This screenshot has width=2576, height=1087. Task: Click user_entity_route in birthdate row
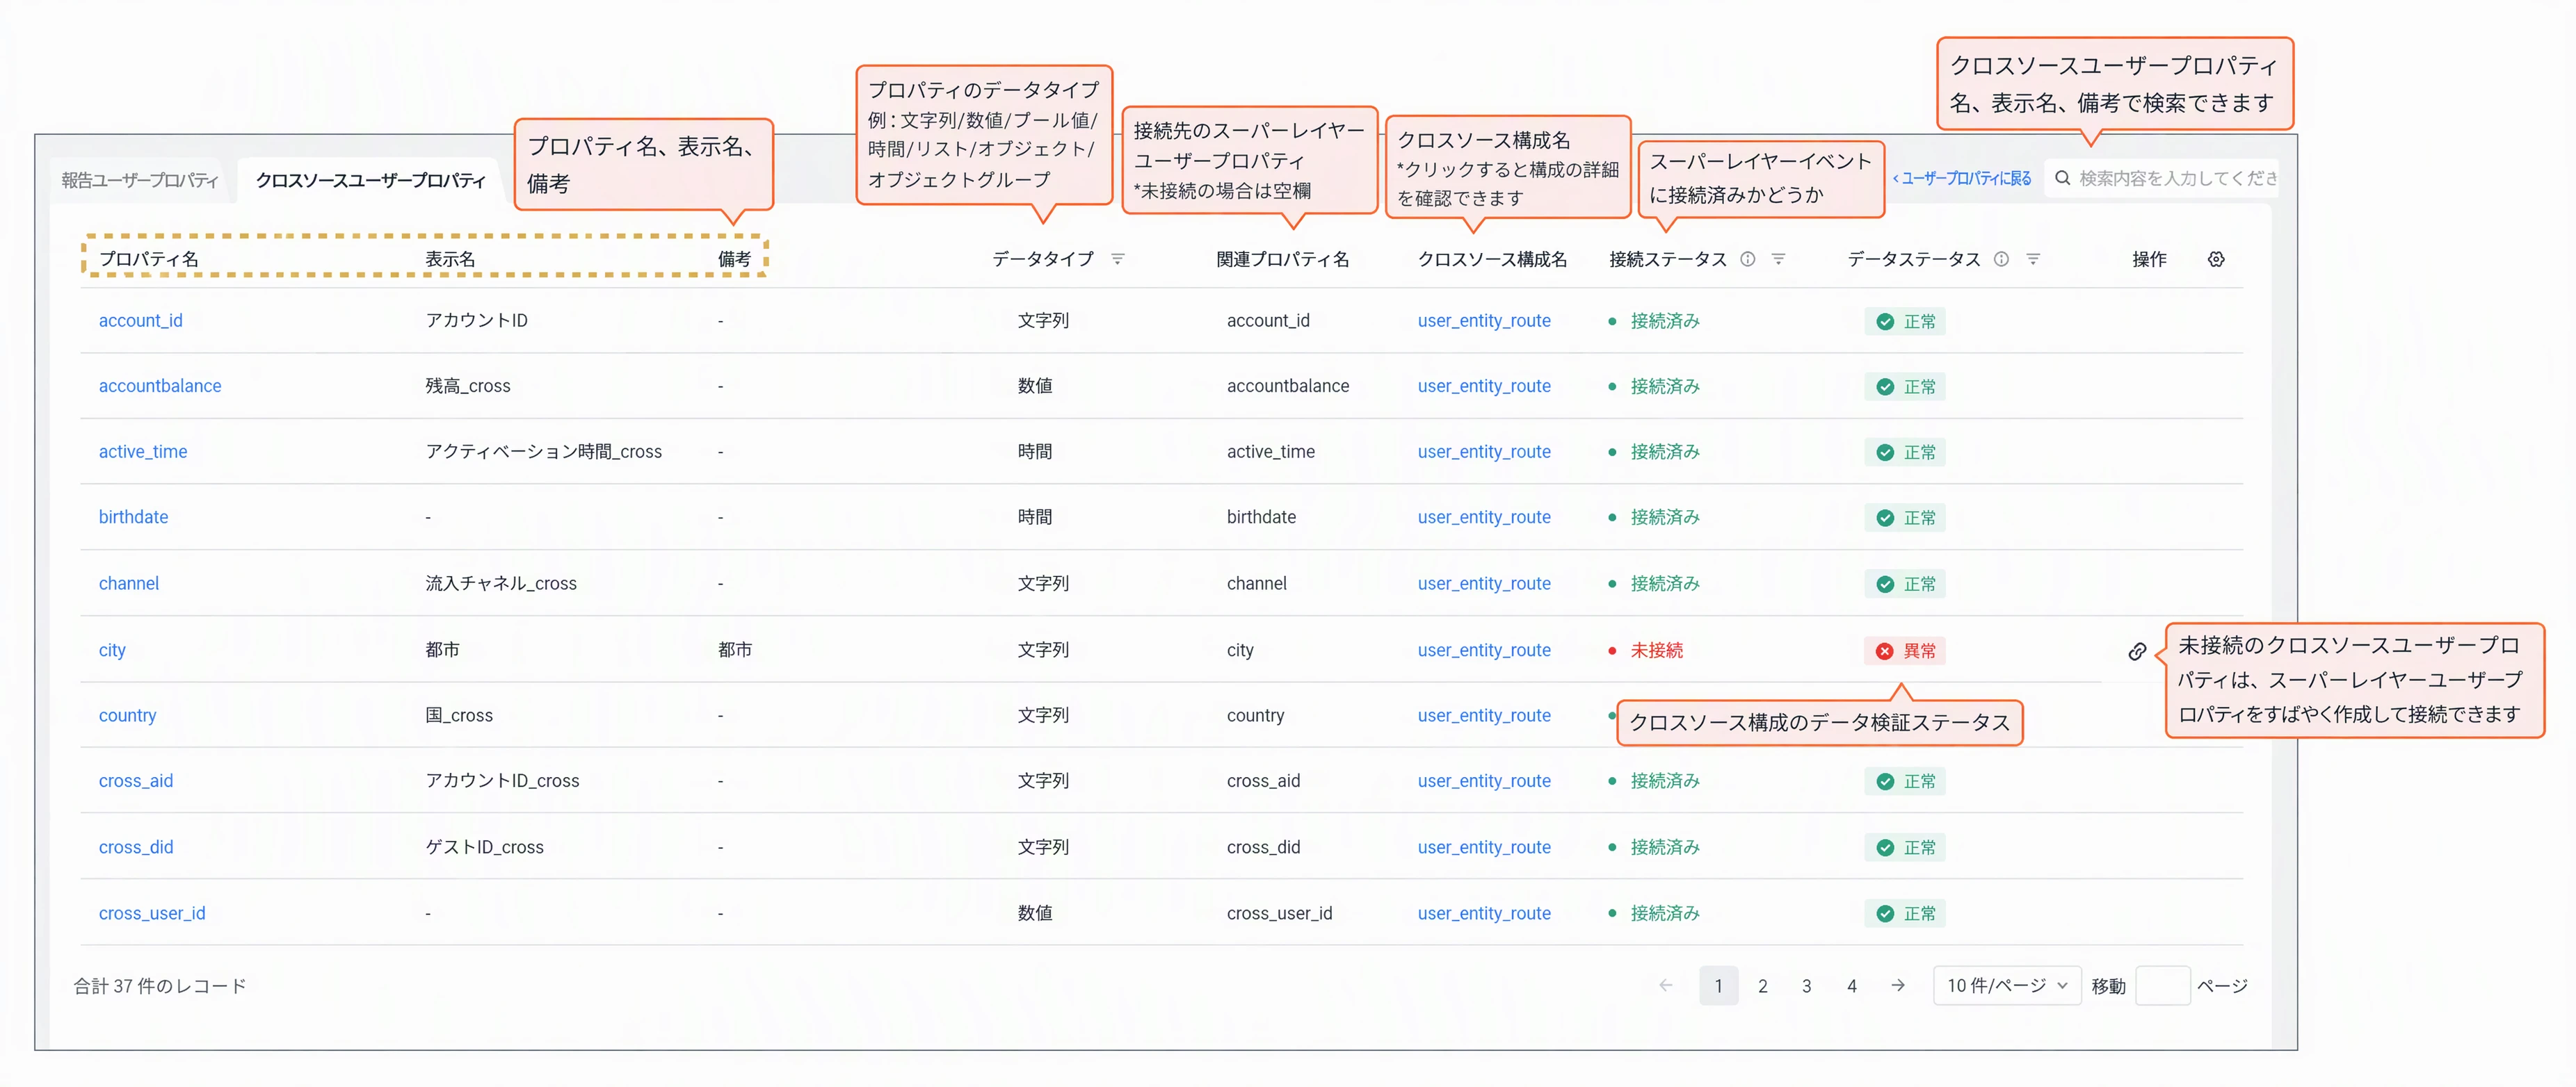tap(1484, 516)
